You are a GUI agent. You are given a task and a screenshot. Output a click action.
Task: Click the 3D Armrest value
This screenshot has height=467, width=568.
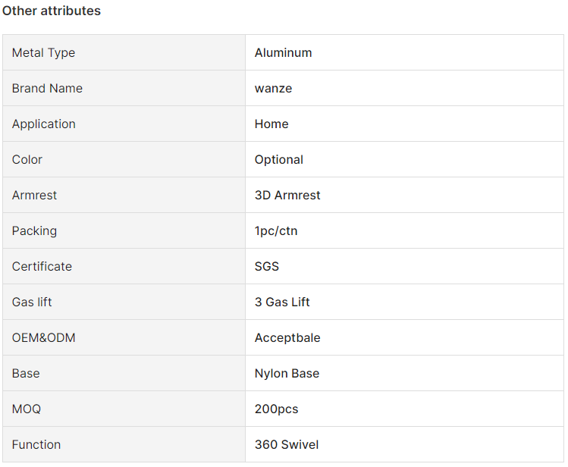click(x=287, y=195)
